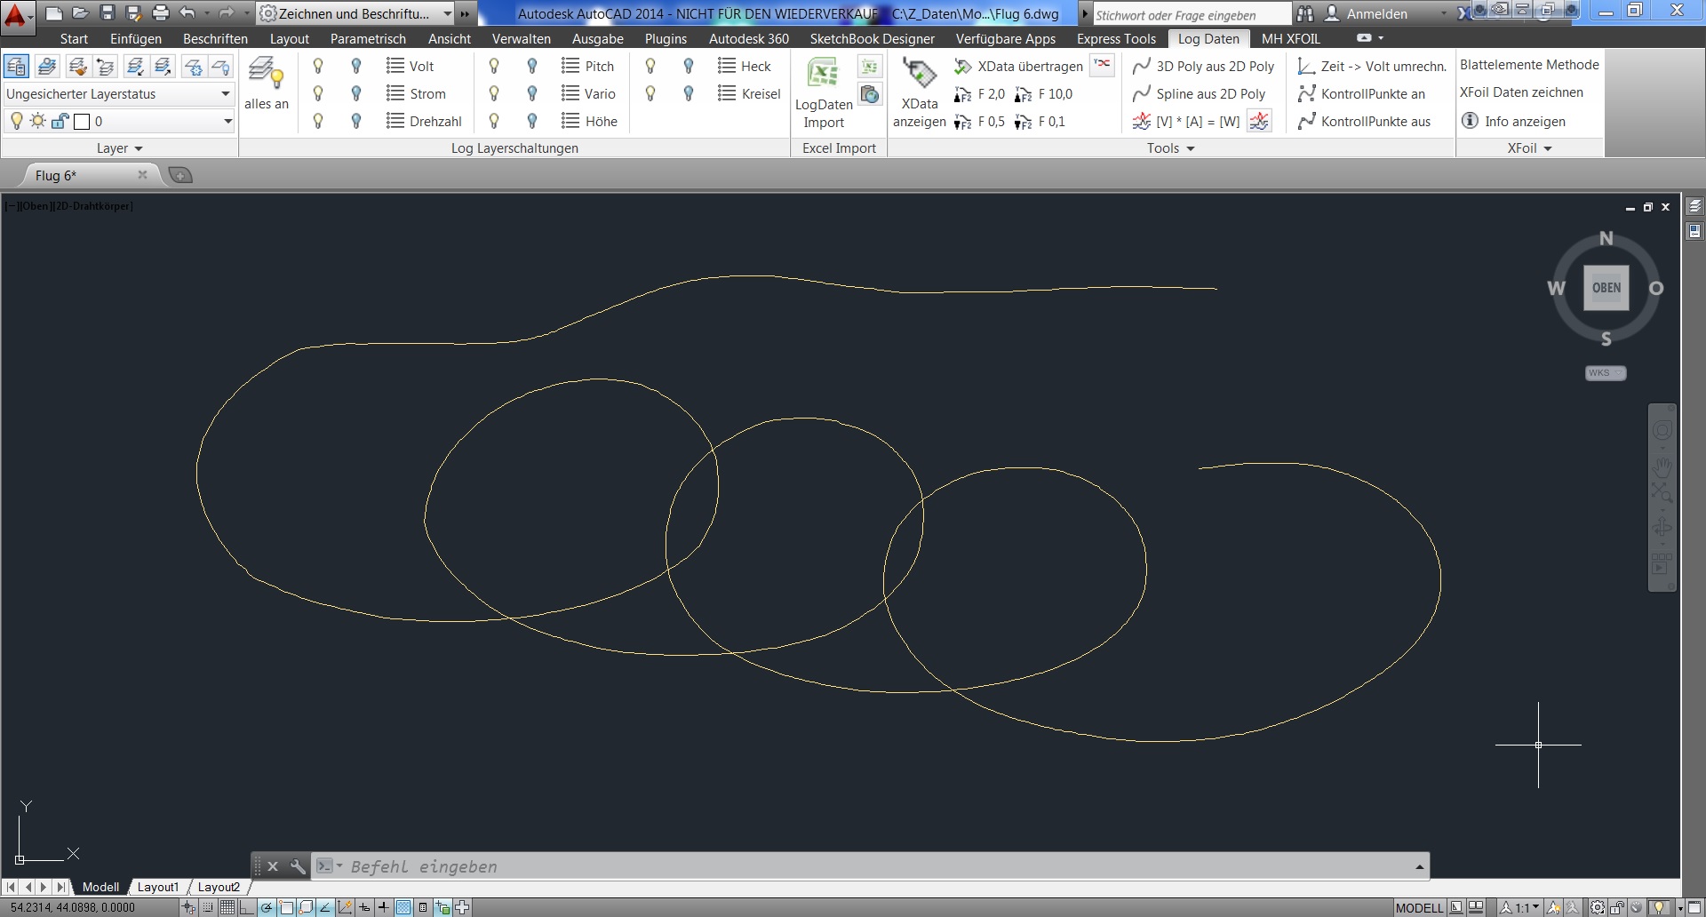Viewport: 1706px width, 917px height.
Task: Click the yellow bulb next to Volt
Action: point(318,67)
